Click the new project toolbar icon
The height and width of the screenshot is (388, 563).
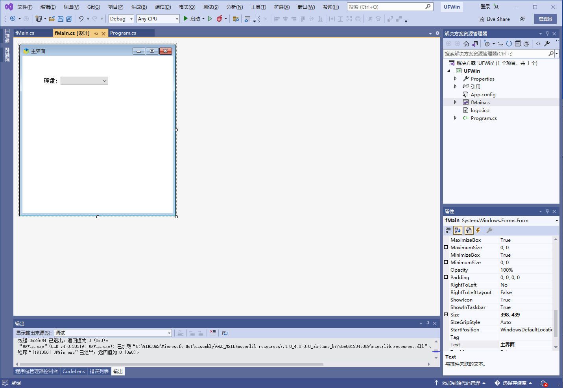click(39, 18)
